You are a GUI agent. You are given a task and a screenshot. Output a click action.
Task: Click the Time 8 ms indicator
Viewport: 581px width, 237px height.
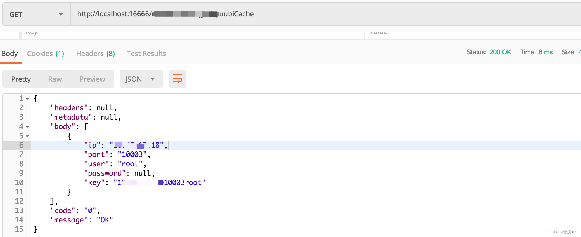(x=537, y=52)
